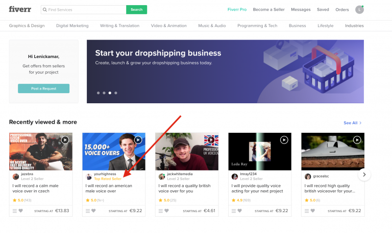Click 'I will provide quality voice acting' title
The image size is (392, 233).
[257, 188]
